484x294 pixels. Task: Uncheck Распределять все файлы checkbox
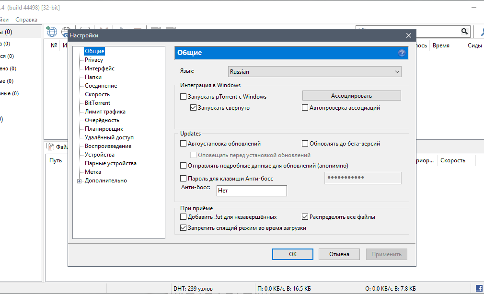(x=305, y=217)
